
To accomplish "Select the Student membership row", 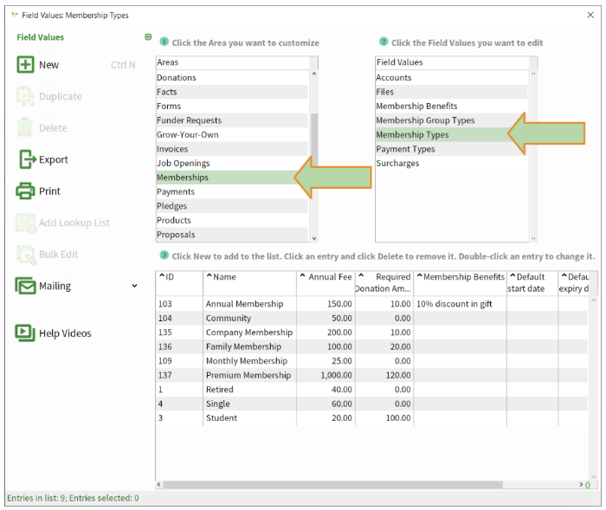I will (371, 418).
